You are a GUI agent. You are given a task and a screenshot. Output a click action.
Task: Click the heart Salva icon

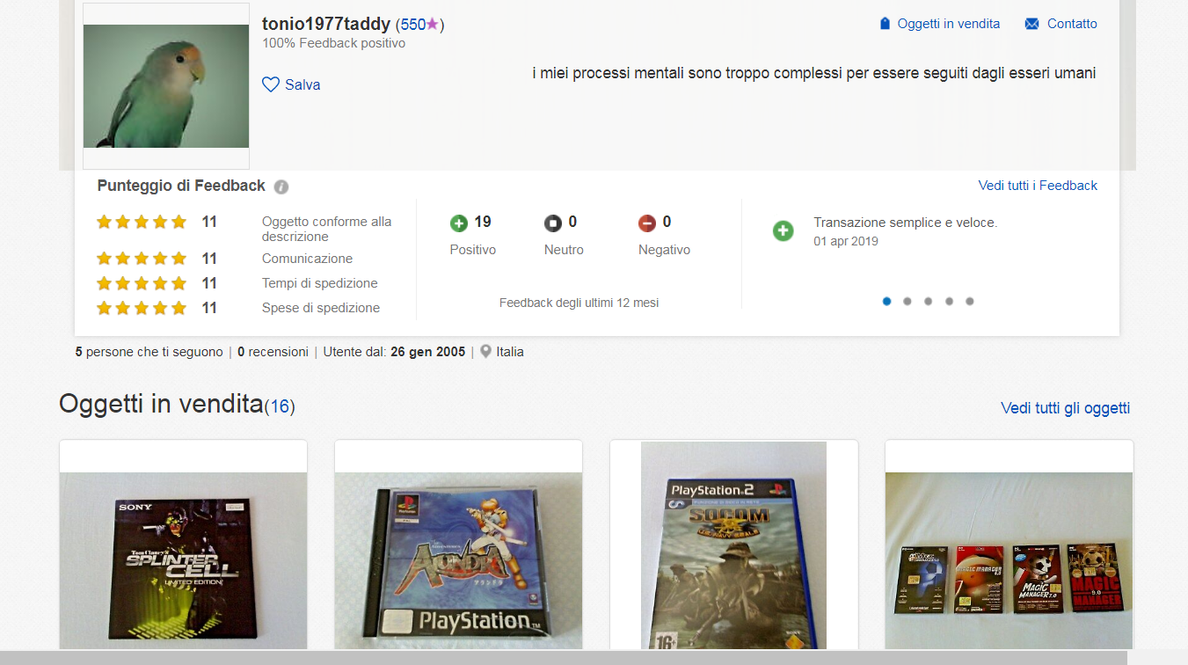click(271, 84)
